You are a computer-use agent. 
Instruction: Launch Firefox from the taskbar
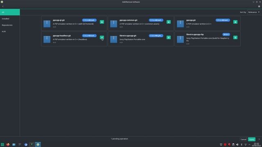pos(8,145)
